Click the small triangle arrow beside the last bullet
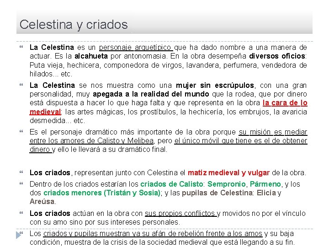This screenshot has height=247, width=329. [x=18, y=235]
